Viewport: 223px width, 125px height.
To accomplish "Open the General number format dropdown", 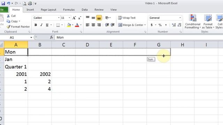I will click(x=180, y=18).
